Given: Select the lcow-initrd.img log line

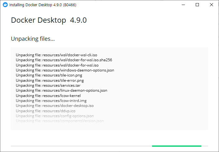Looking at the screenshot, I should point(51,101).
